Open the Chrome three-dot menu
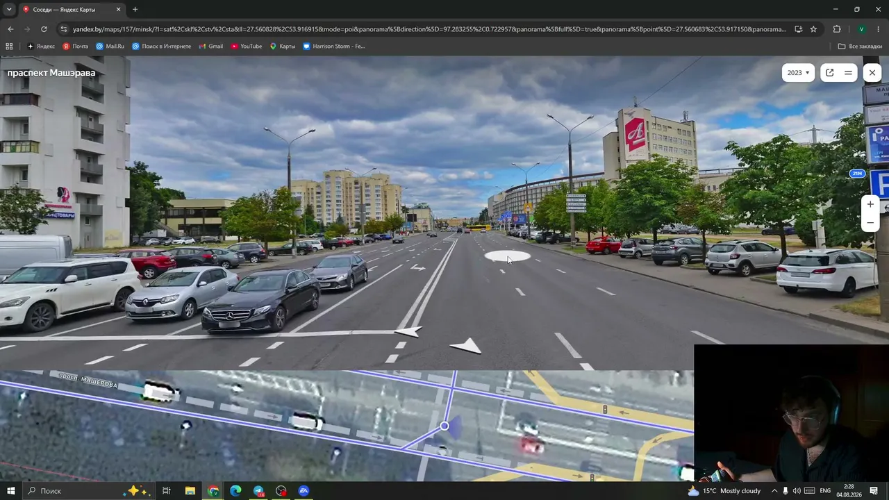The image size is (889, 500). pyautogui.click(x=879, y=29)
